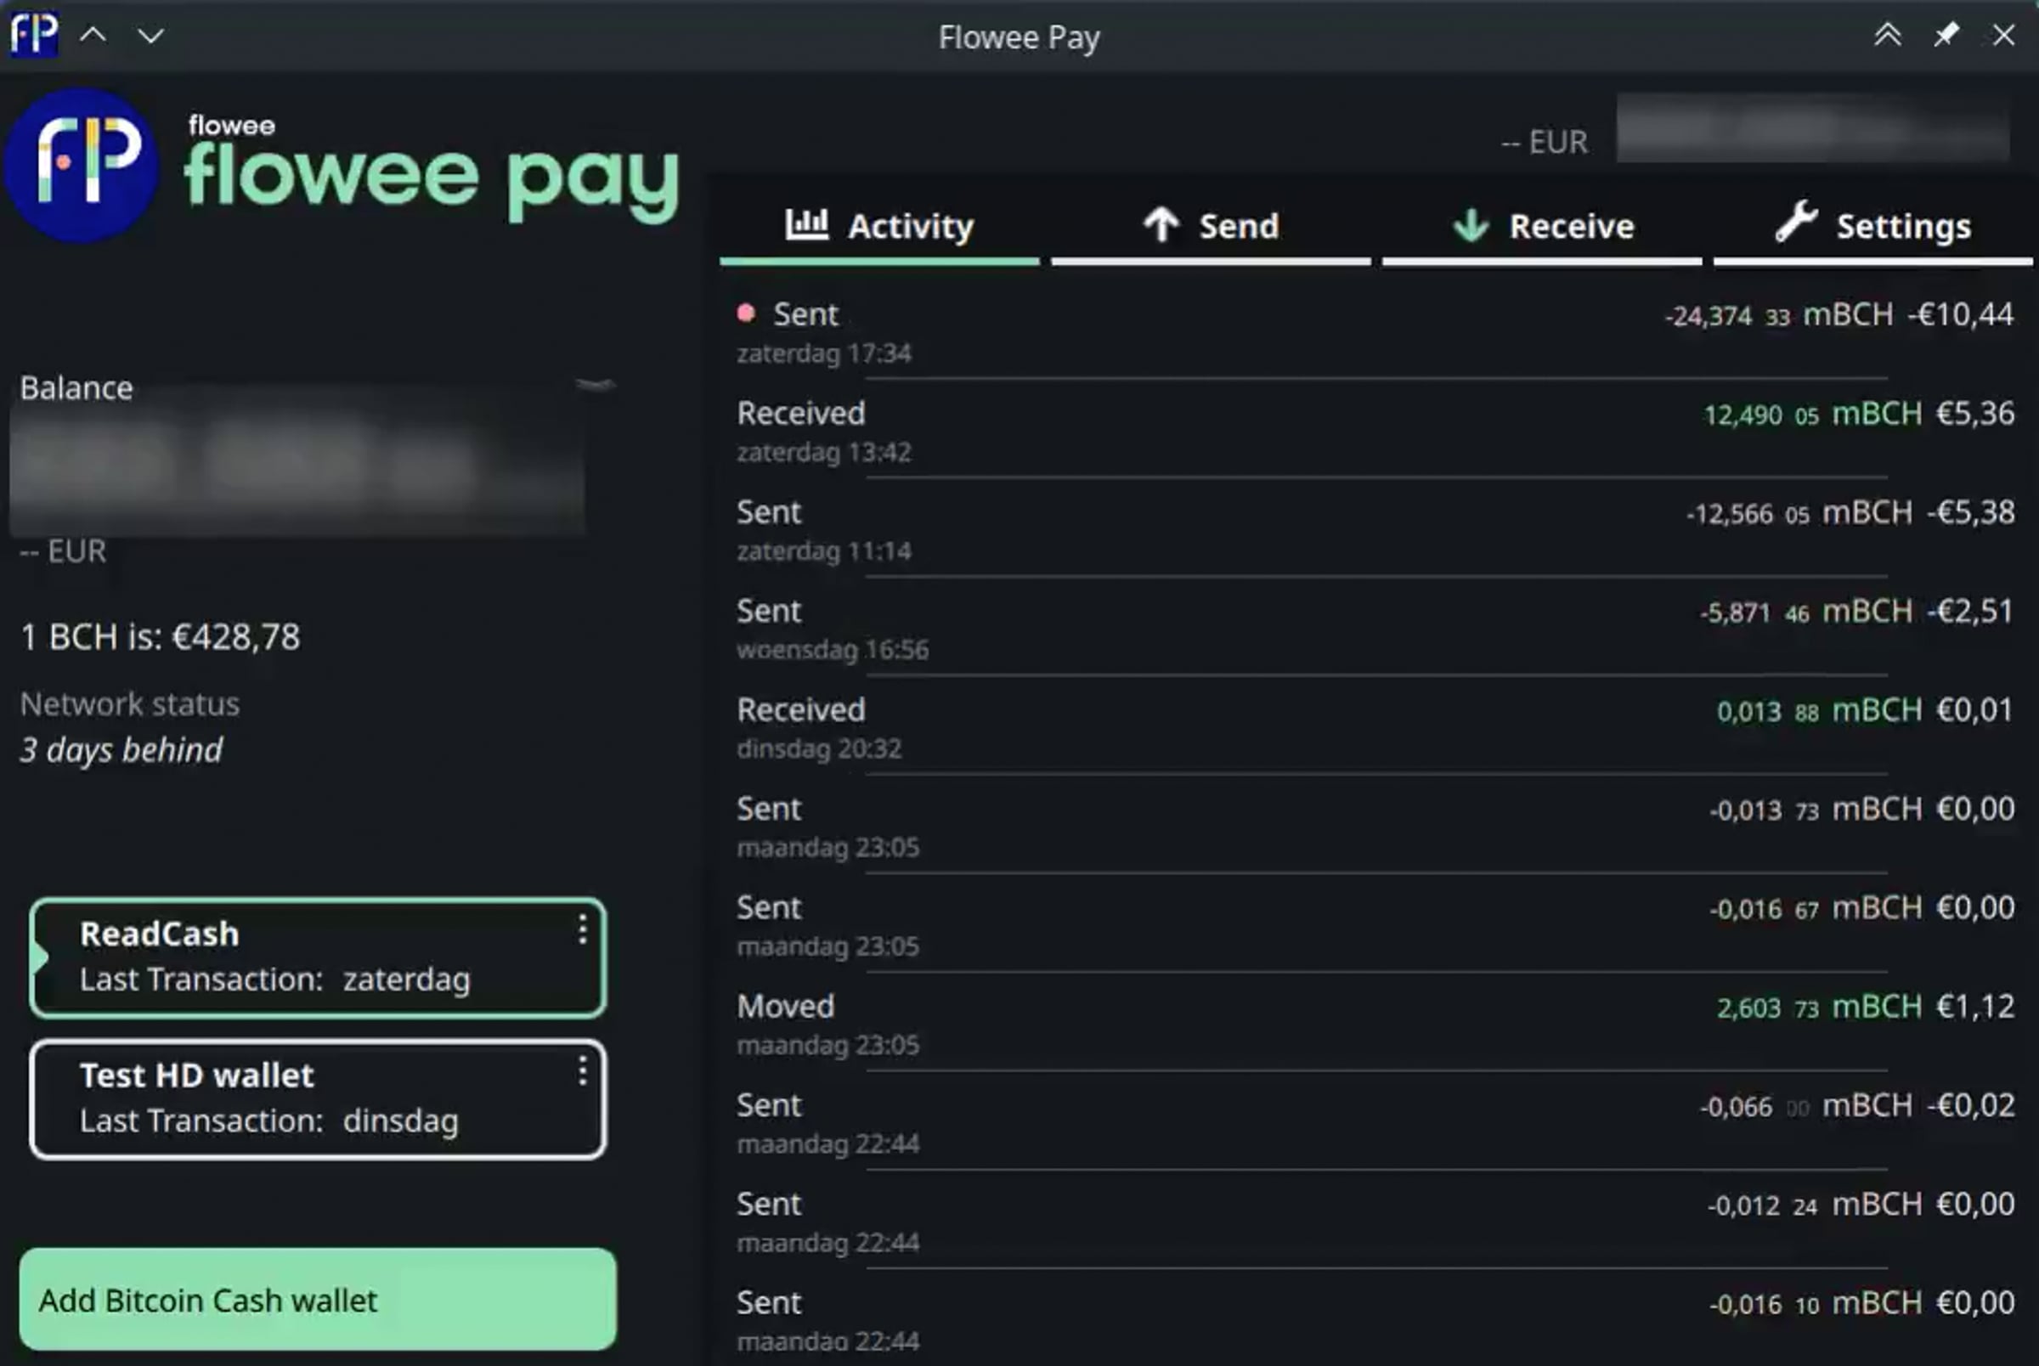Pin the window with the pushpin icon
Image resolution: width=2039 pixels, height=1366 pixels.
[1946, 35]
